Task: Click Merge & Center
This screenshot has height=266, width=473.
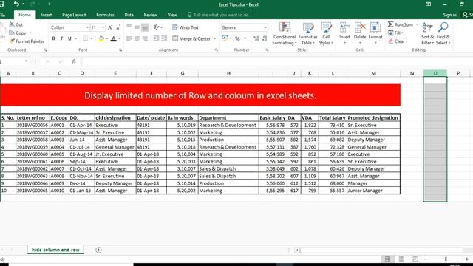Action: tap(191, 38)
